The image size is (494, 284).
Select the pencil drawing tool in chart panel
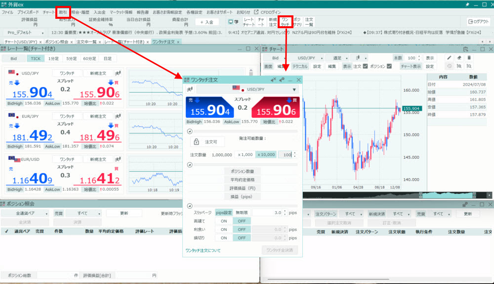pyautogui.click(x=449, y=58)
